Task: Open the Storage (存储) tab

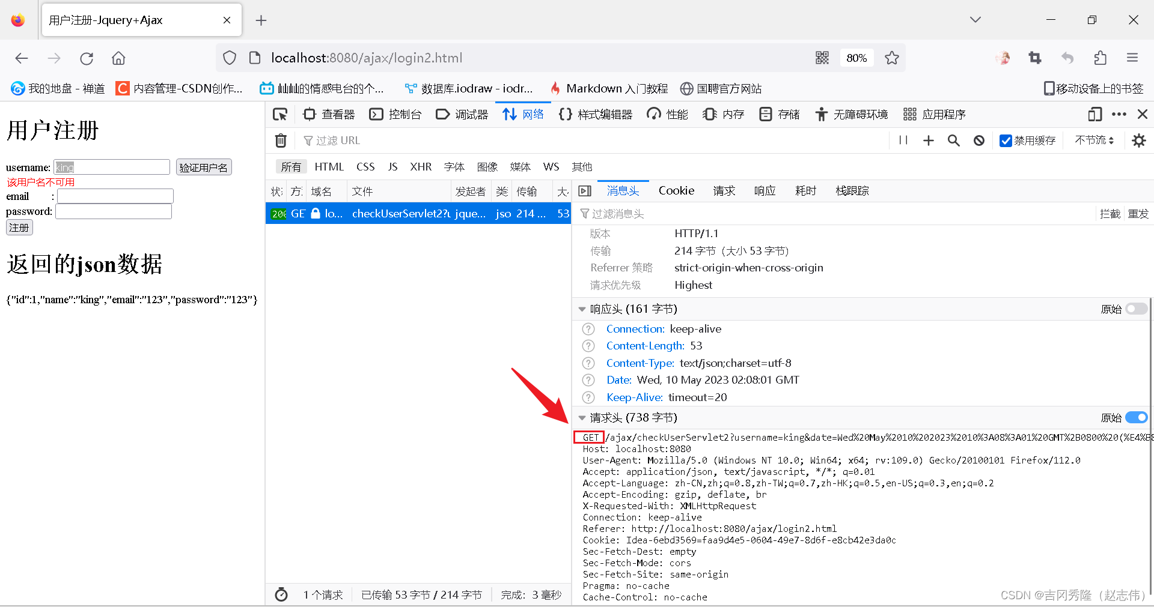Action: [x=779, y=114]
